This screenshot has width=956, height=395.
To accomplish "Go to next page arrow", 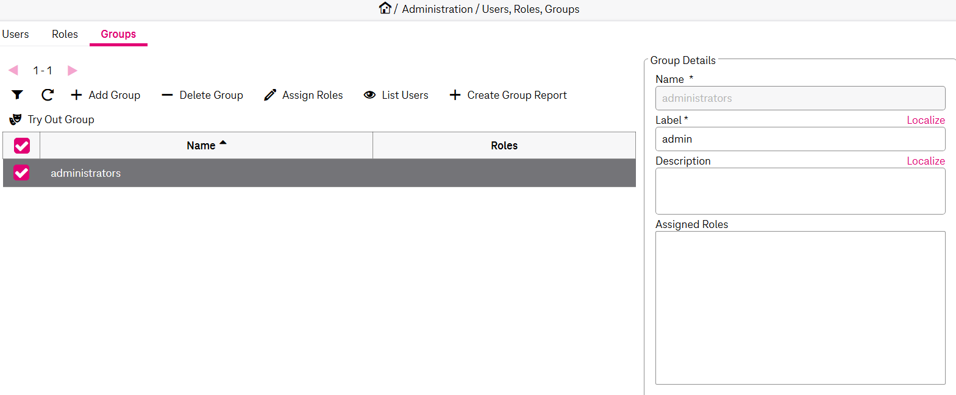I will coord(73,71).
